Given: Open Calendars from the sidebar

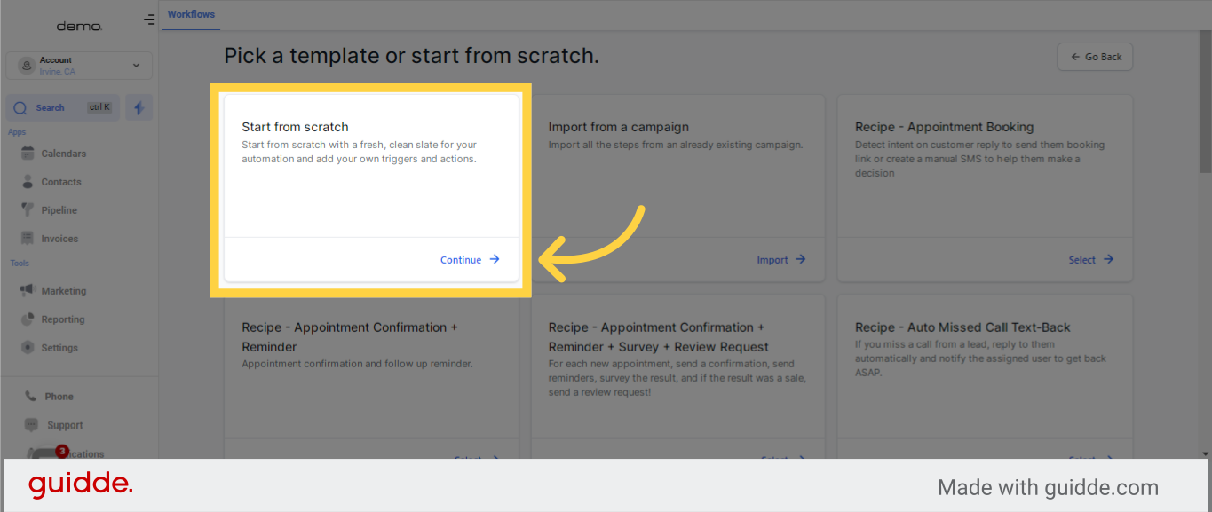Looking at the screenshot, I should pos(53,154).
